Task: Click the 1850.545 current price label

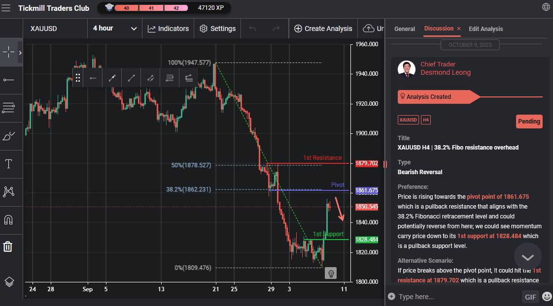Action: pos(366,207)
